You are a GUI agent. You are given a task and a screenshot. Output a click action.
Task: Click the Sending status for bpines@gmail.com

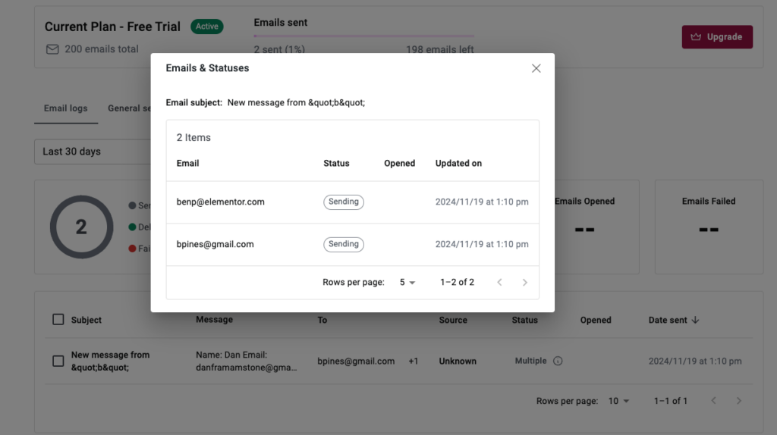click(x=344, y=245)
